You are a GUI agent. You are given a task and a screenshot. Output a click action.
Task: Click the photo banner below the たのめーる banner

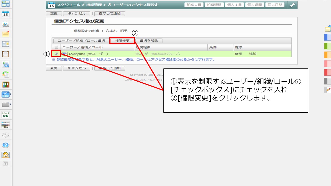(5, 125)
